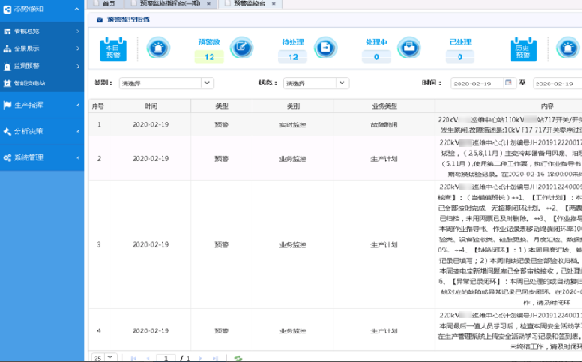Click the 预警数 count 12

(x=209, y=58)
